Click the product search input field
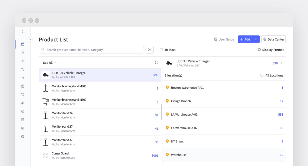 coord(91,50)
